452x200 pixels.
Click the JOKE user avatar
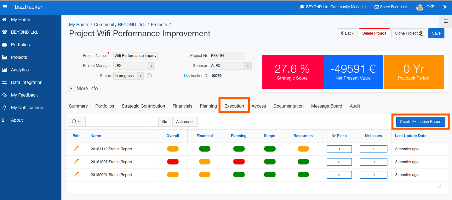pos(420,8)
